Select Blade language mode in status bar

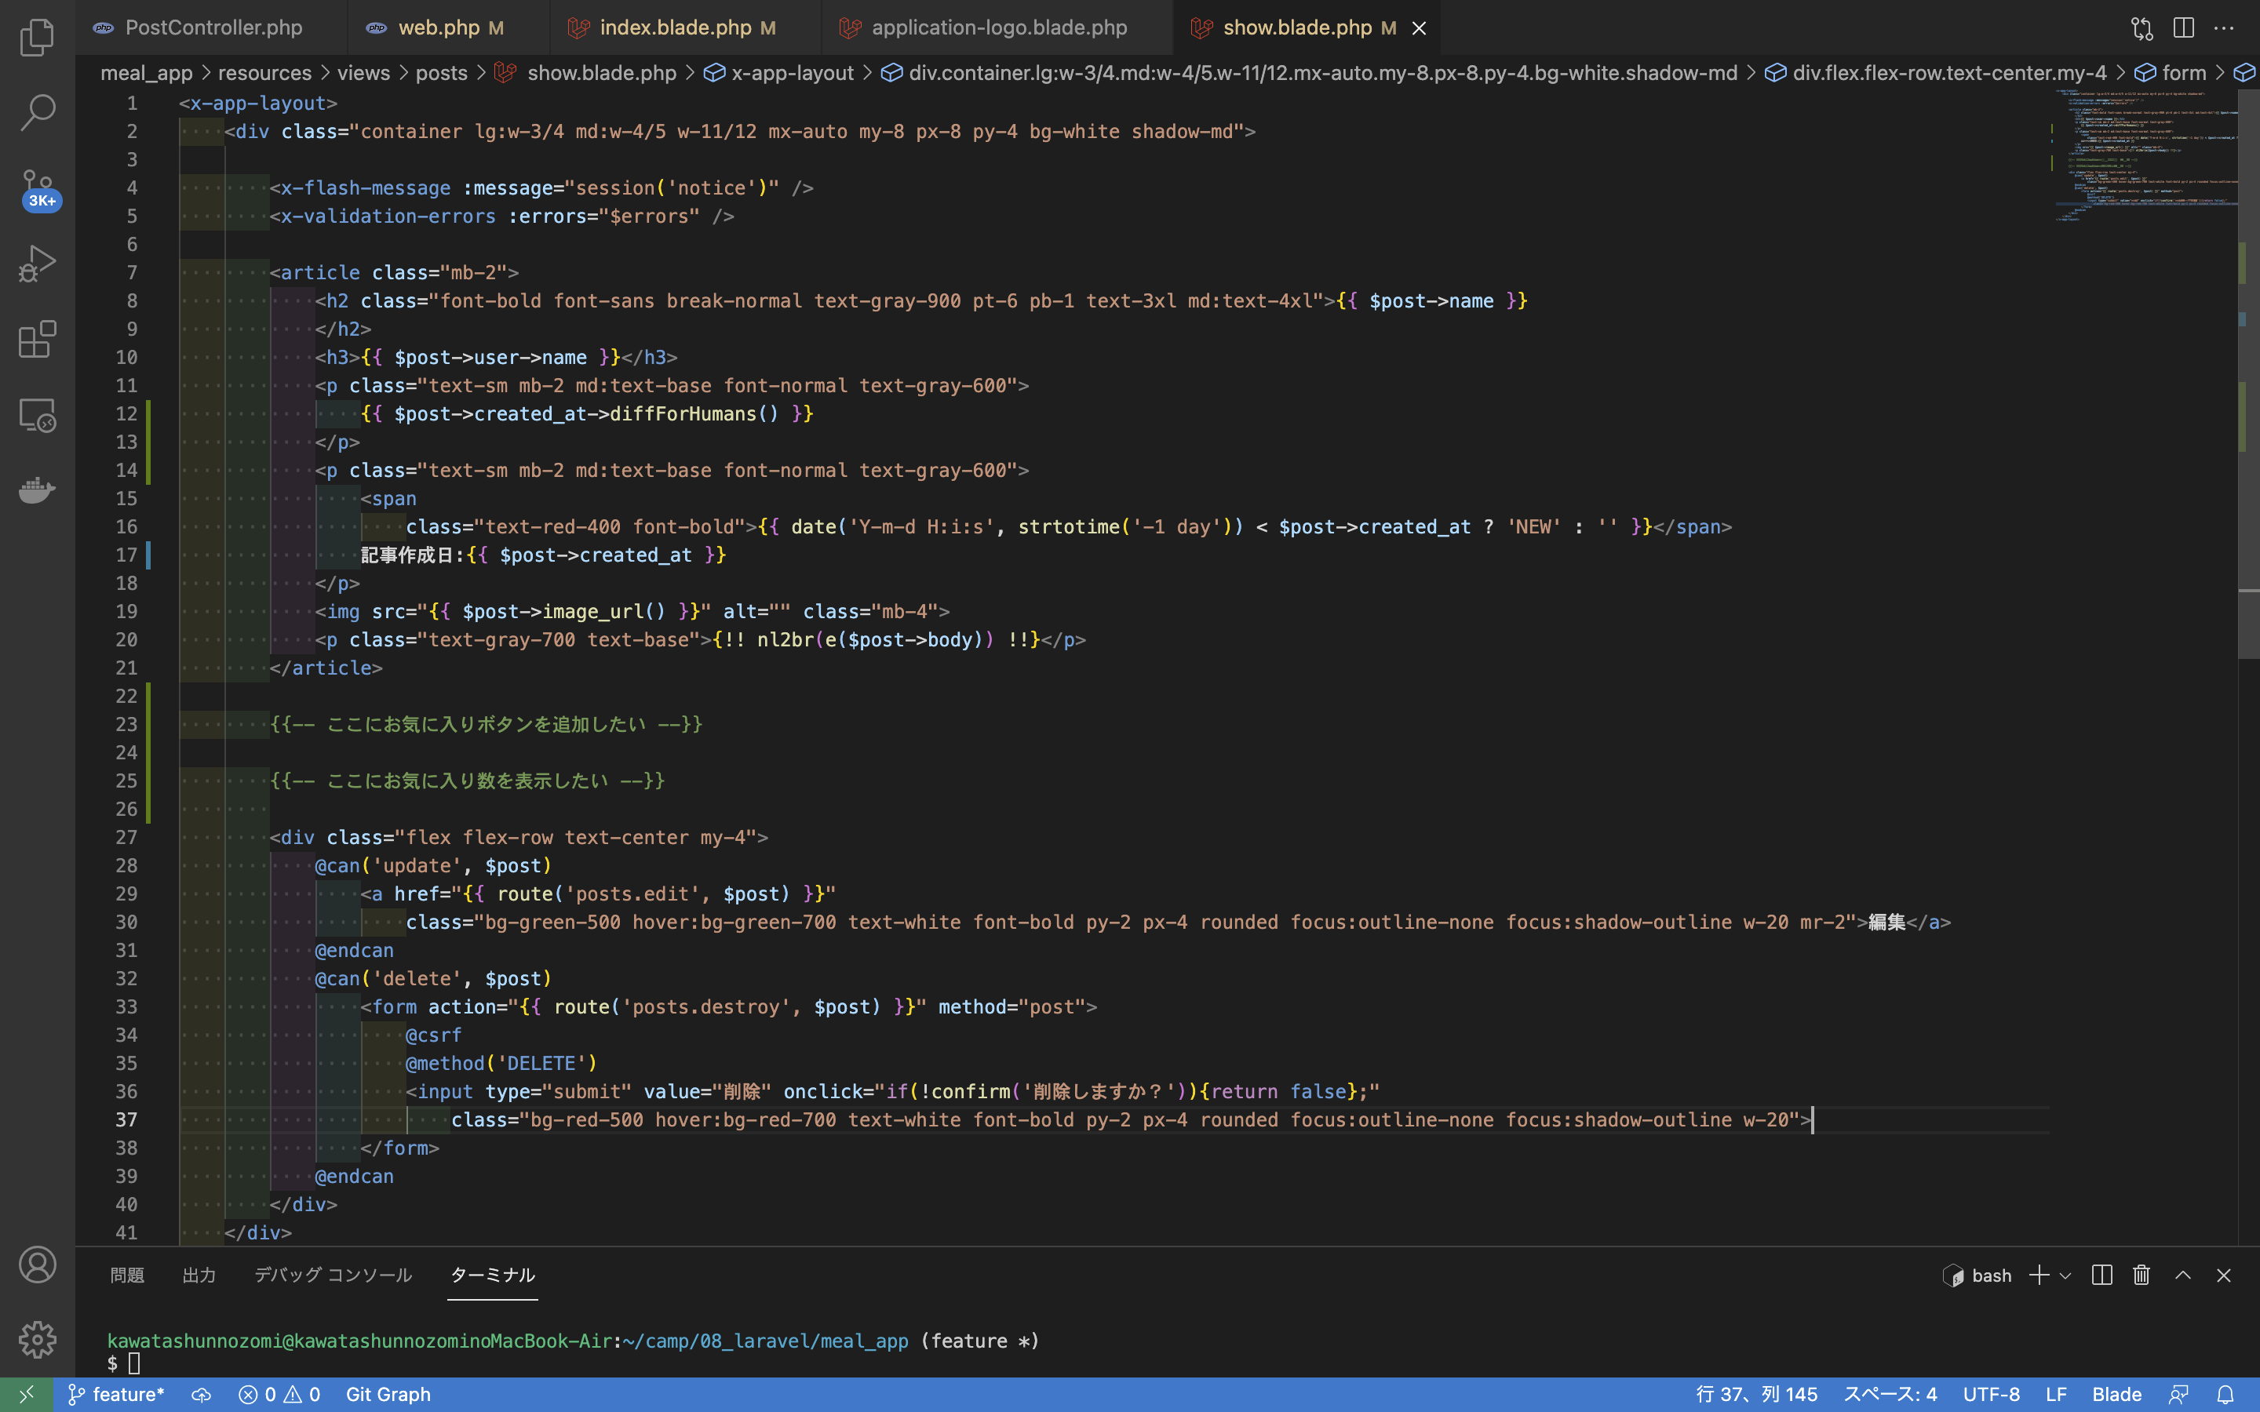2116,1394
